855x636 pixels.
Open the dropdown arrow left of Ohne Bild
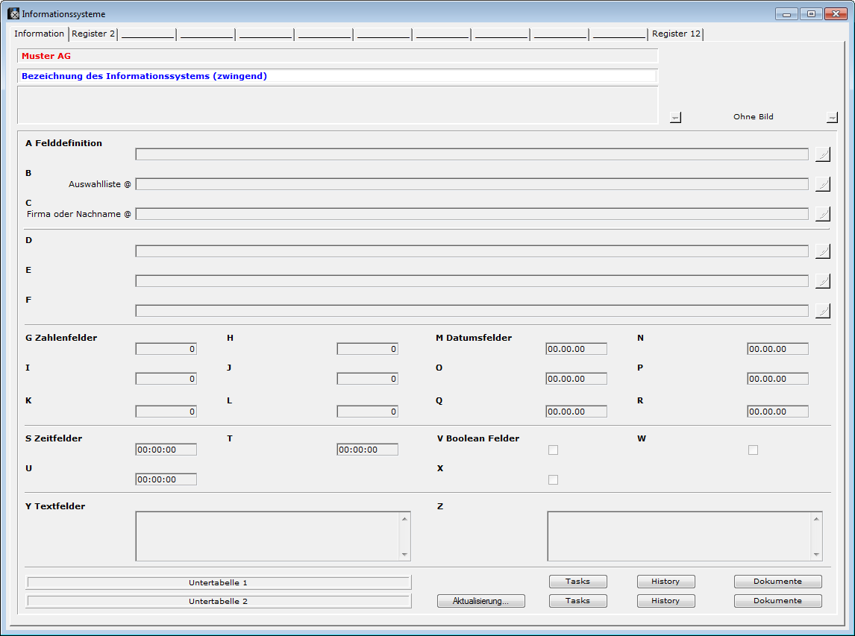[x=675, y=117]
